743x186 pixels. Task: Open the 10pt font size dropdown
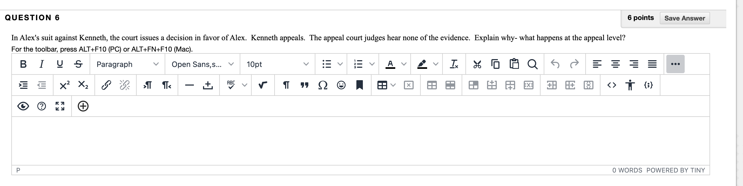pos(278,64)
